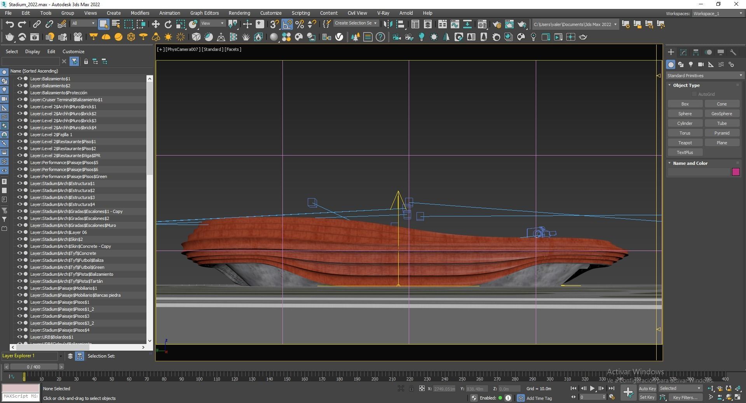Image resolution: width=746 pixels, height=403 pixels.
Task: Click the Undo arrow in main toolbar
Action: pyautogui.click(x=10, y=24)
